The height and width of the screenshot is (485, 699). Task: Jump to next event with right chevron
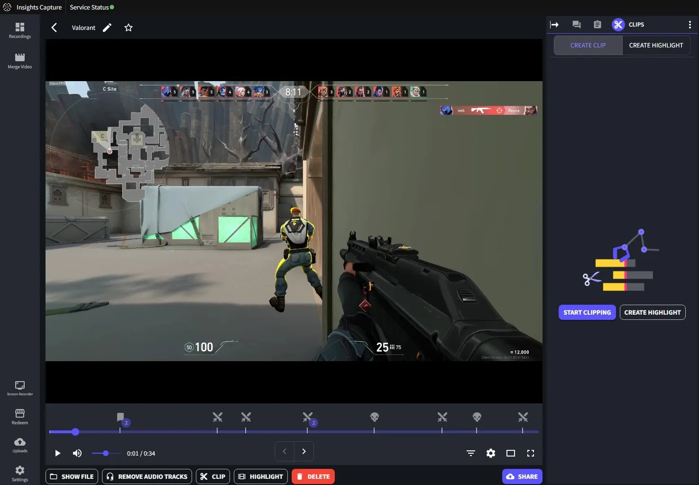(x=304, y=451)
